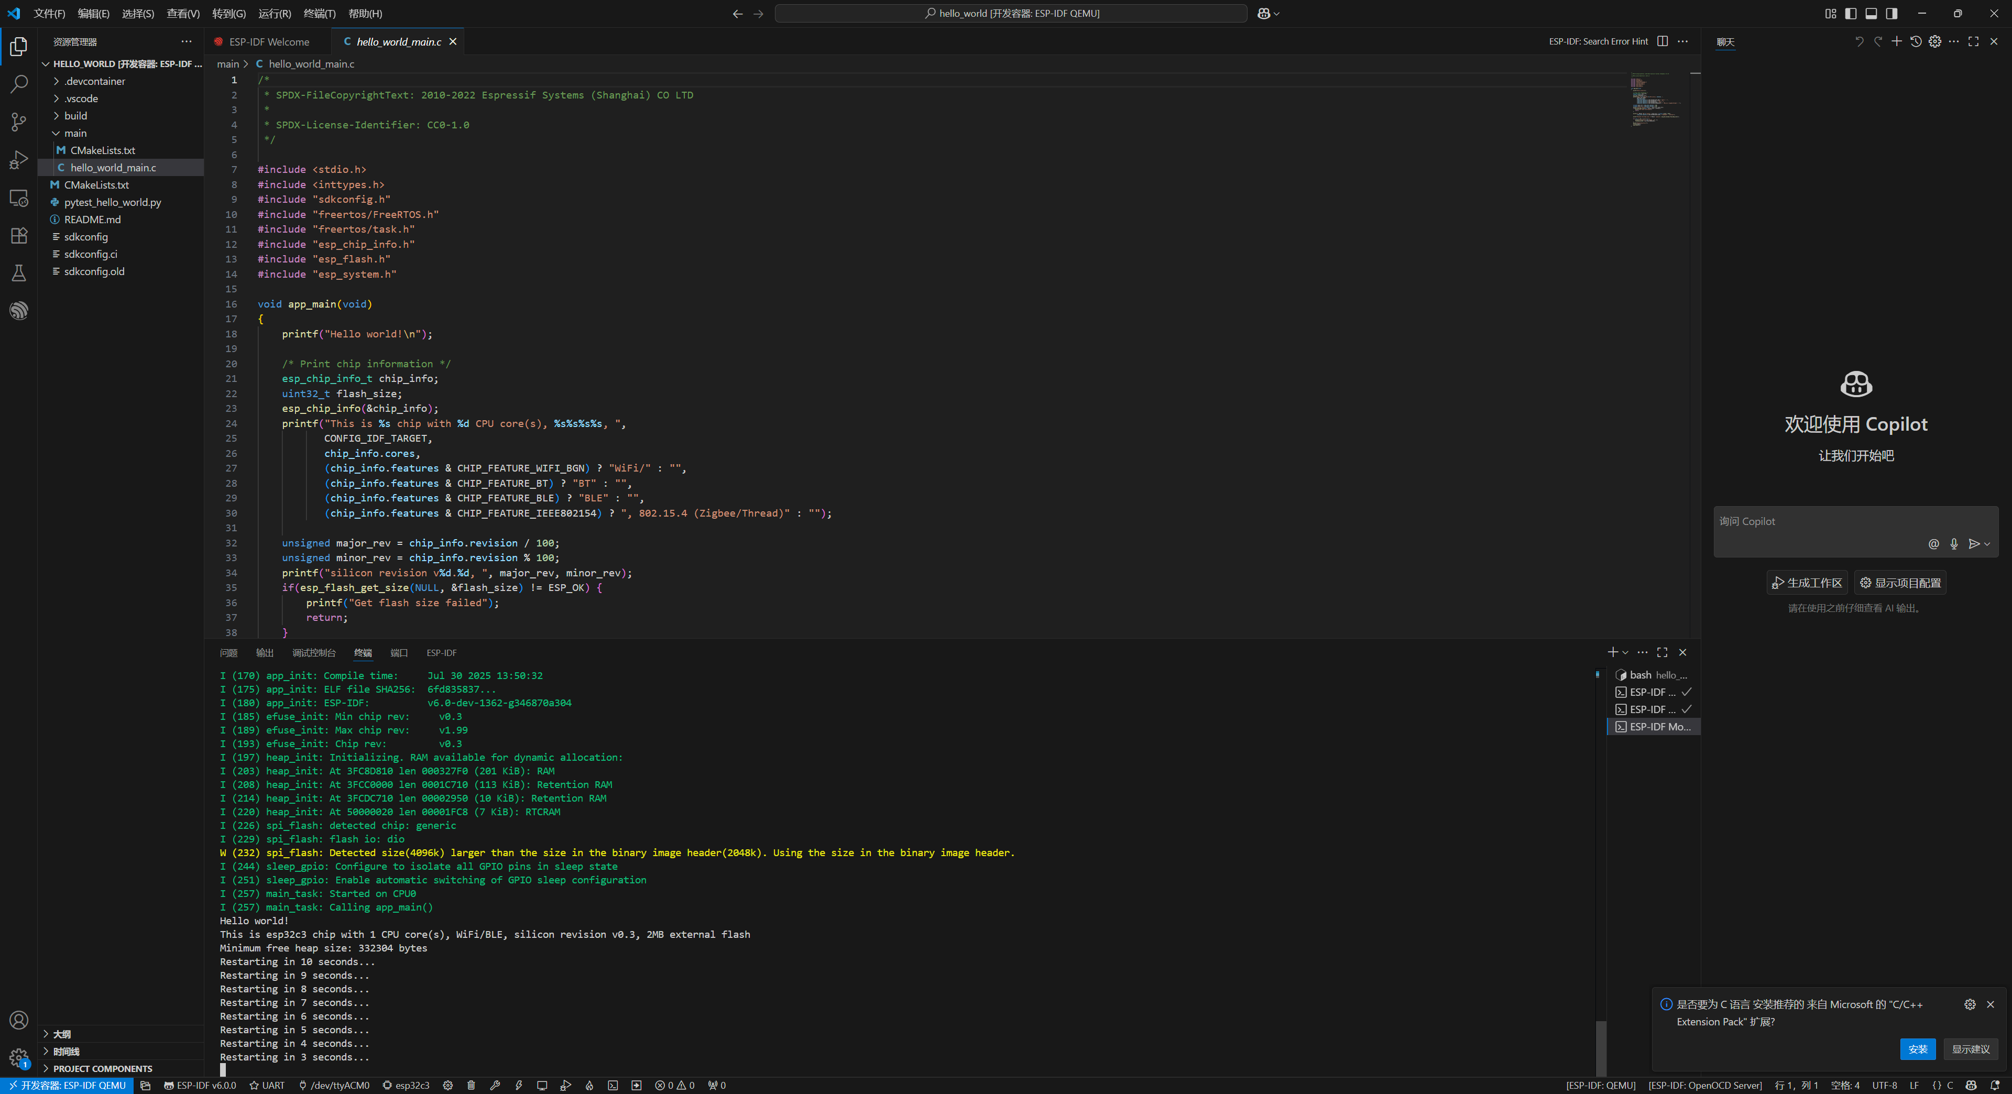This screenshot has width=2012, height=1094.
Task: Click the 生成工作区 button
Action: pos(1807,583)
